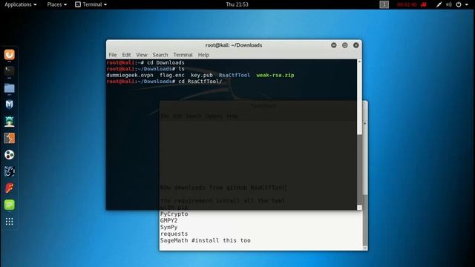Open the terminal Help menu
The height and width of the screenshot is (267, 475).
[x=203, y=55]
